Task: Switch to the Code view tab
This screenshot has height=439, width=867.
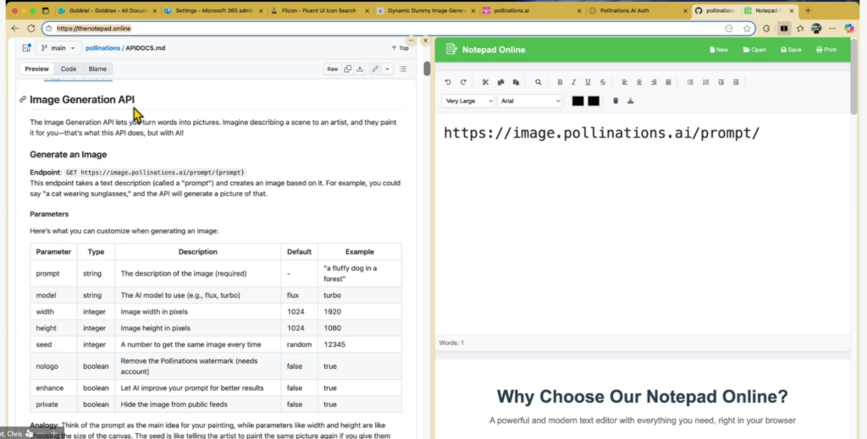Action: pos(69,69)
